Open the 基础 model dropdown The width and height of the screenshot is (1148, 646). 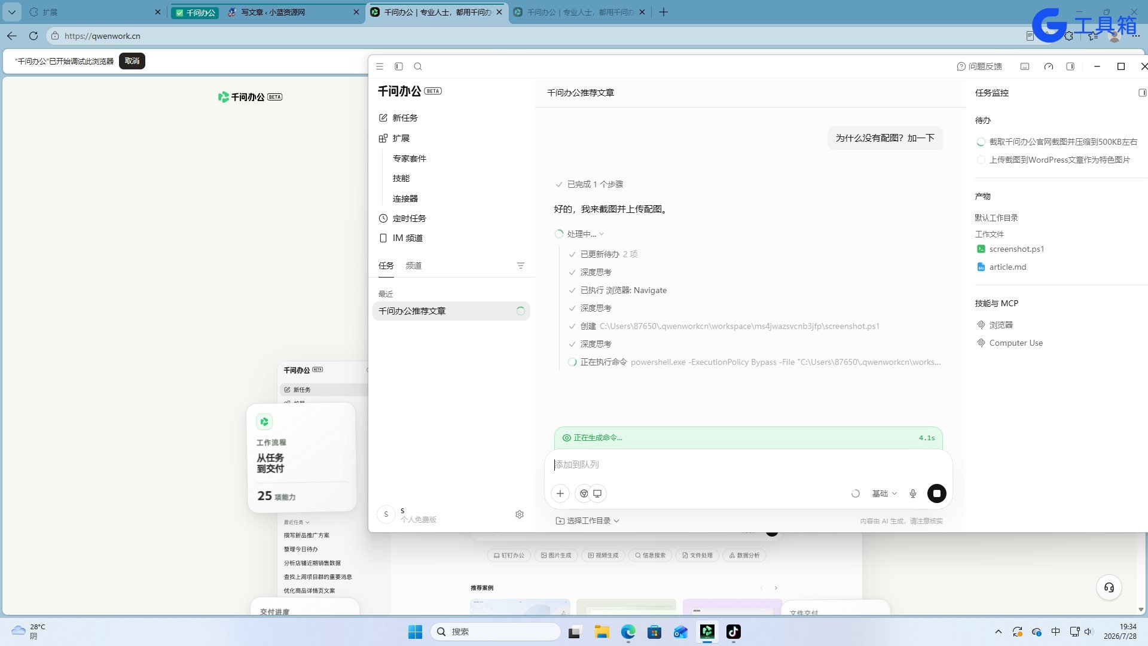(x=884, y=493)
